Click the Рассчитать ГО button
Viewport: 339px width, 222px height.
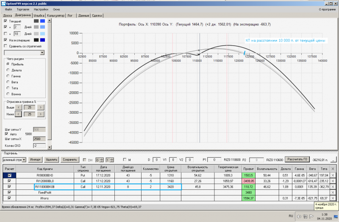click(296, 159)
